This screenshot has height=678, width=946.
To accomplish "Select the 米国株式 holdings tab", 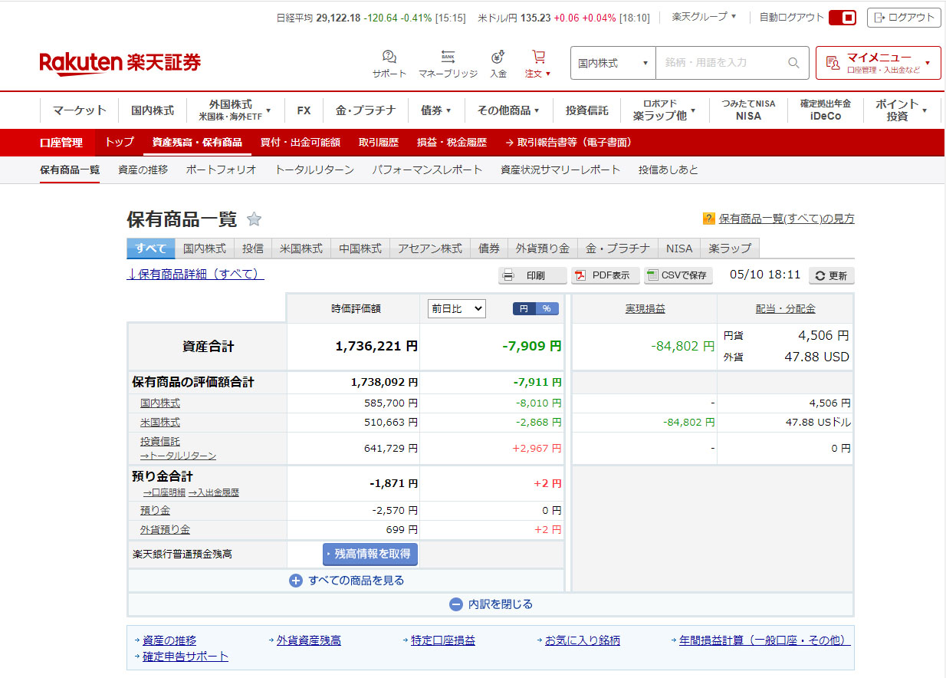I will pos(301,248).
